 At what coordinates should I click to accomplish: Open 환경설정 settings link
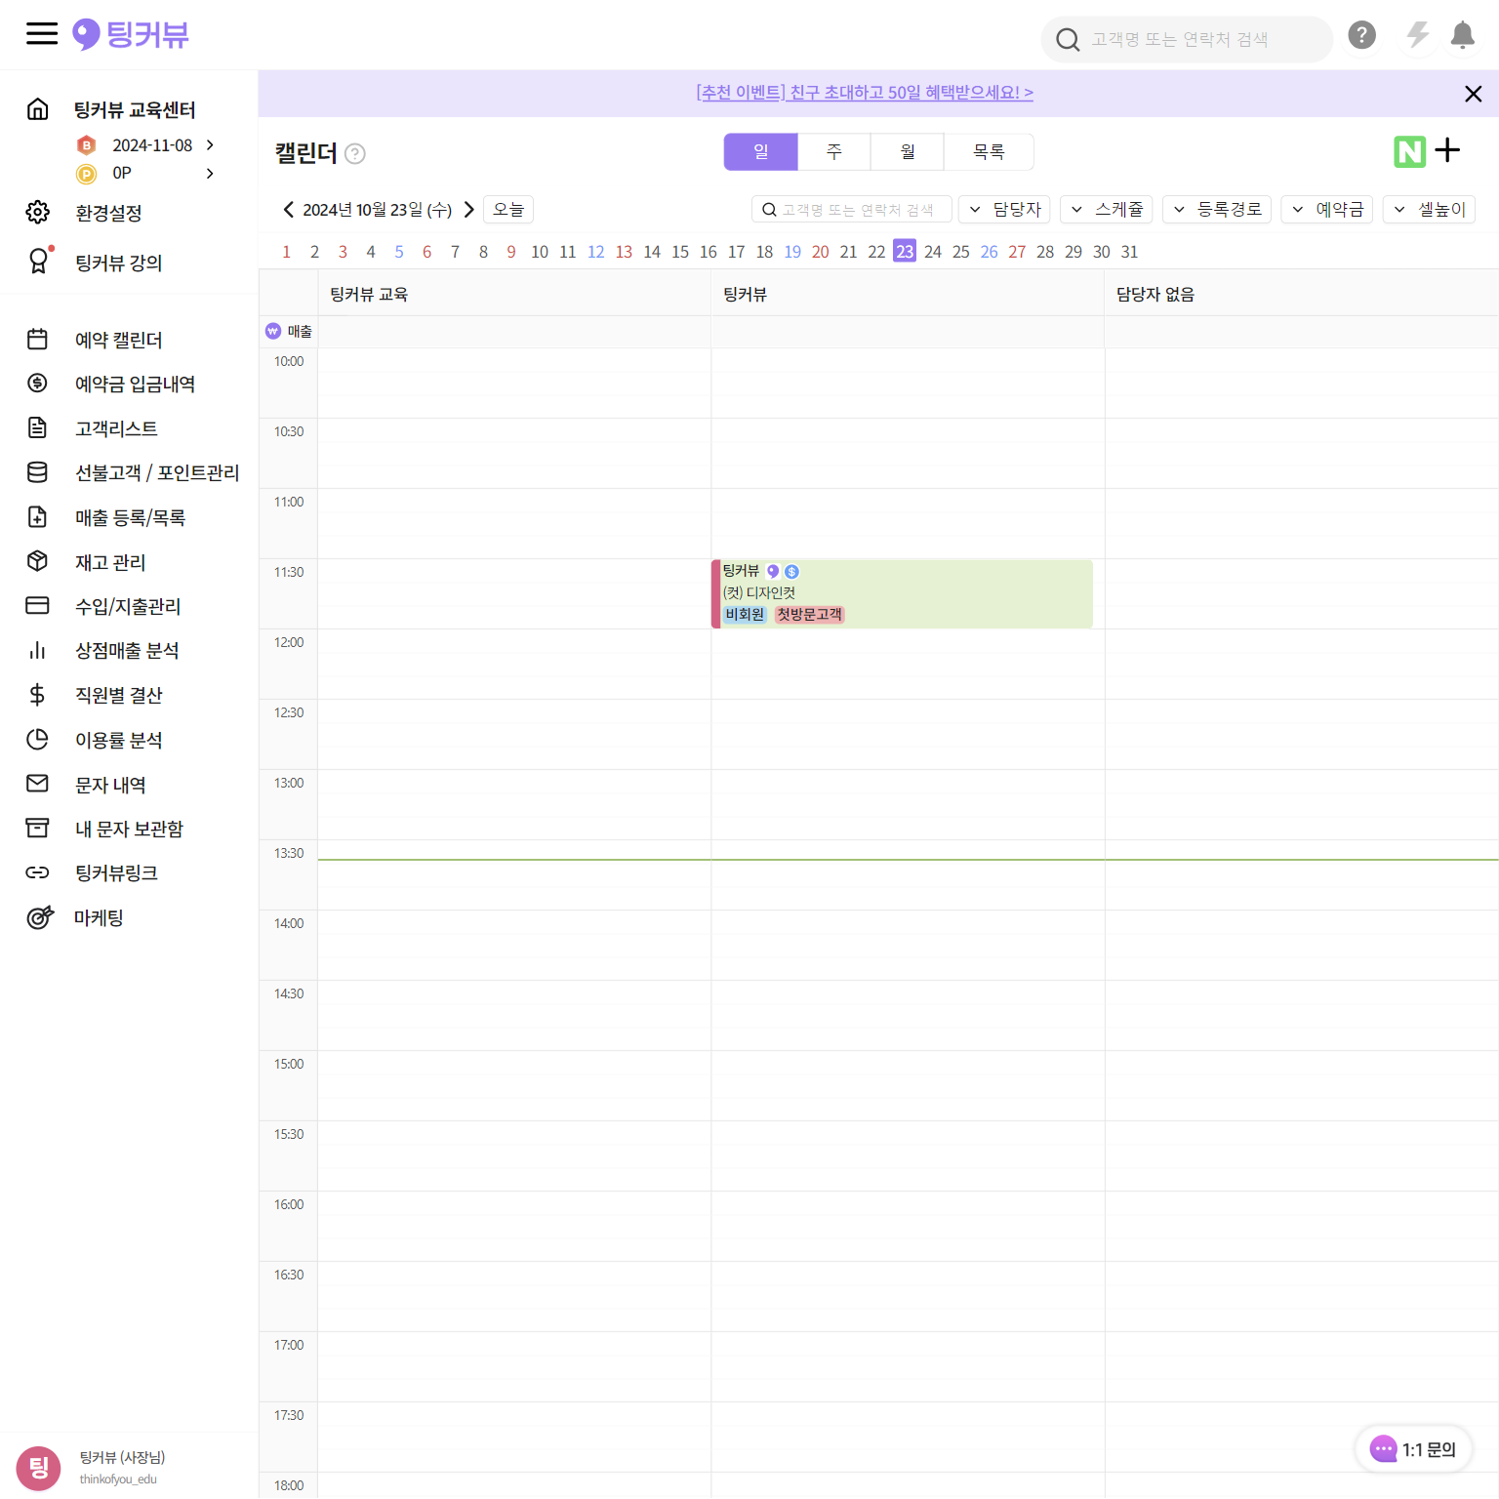point(109,213)
